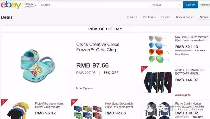The height and width of the screenshot is (119, 210).
Task: Click the red clock badge on Crosshatch boxer deal
Action: (x=74, y=102)
